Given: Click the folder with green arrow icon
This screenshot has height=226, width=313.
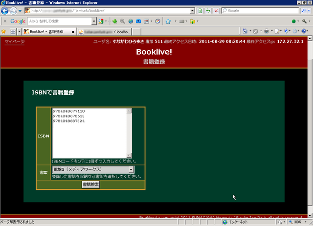Looking at the screenshot, I should [x=192, y=21].
